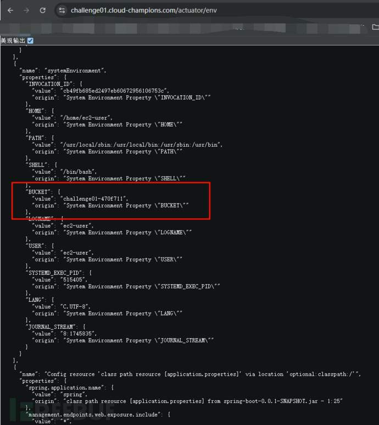This screenshot has width=379, height=425.
Task: Click the "PATH" property key
Action: pyautogui.click(x=35, y=138)
